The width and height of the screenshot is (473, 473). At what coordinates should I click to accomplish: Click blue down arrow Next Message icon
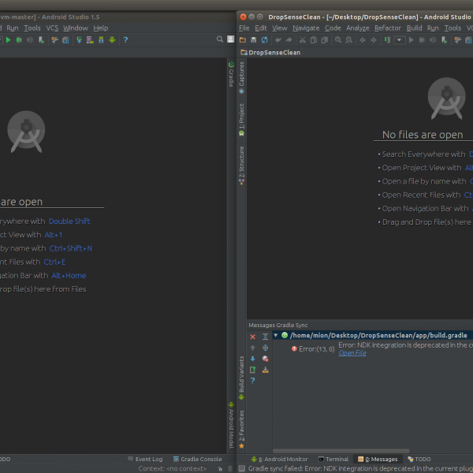[x=253, y=359]
